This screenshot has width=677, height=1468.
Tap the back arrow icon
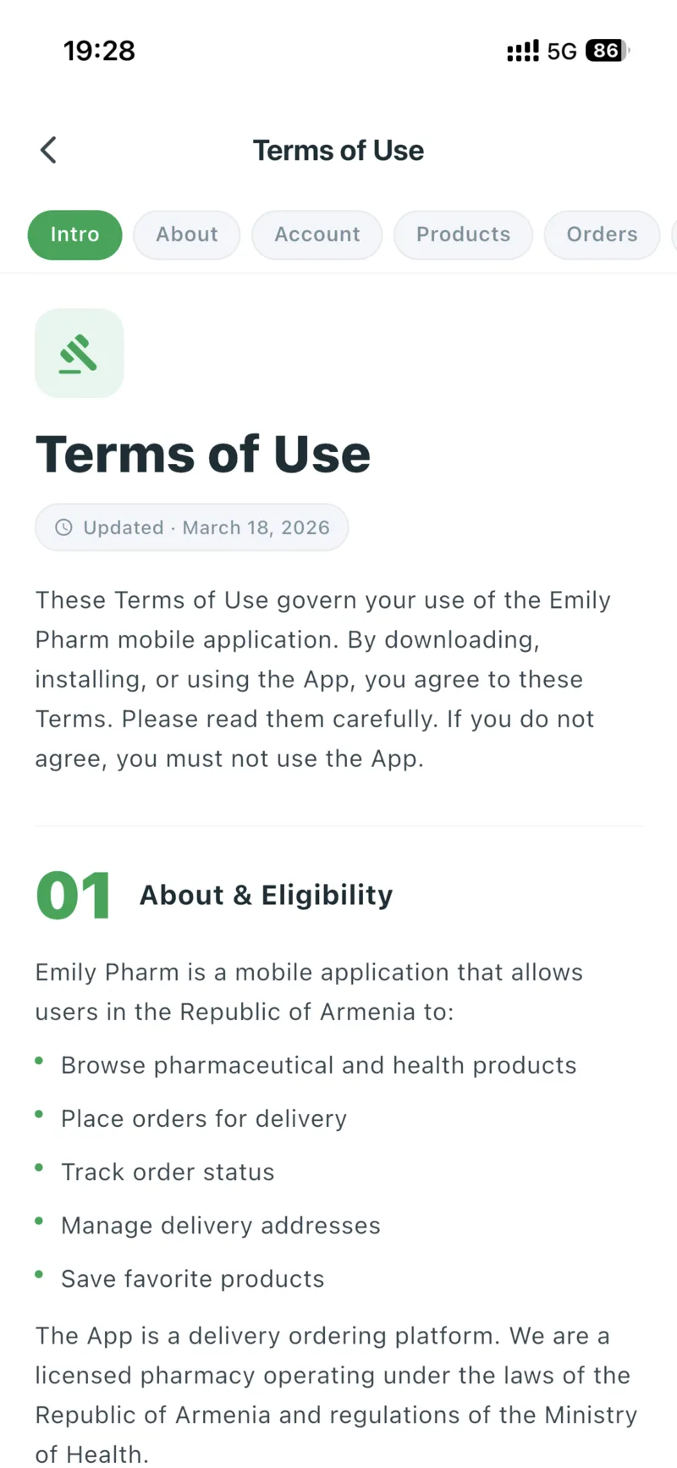[48, 151]
